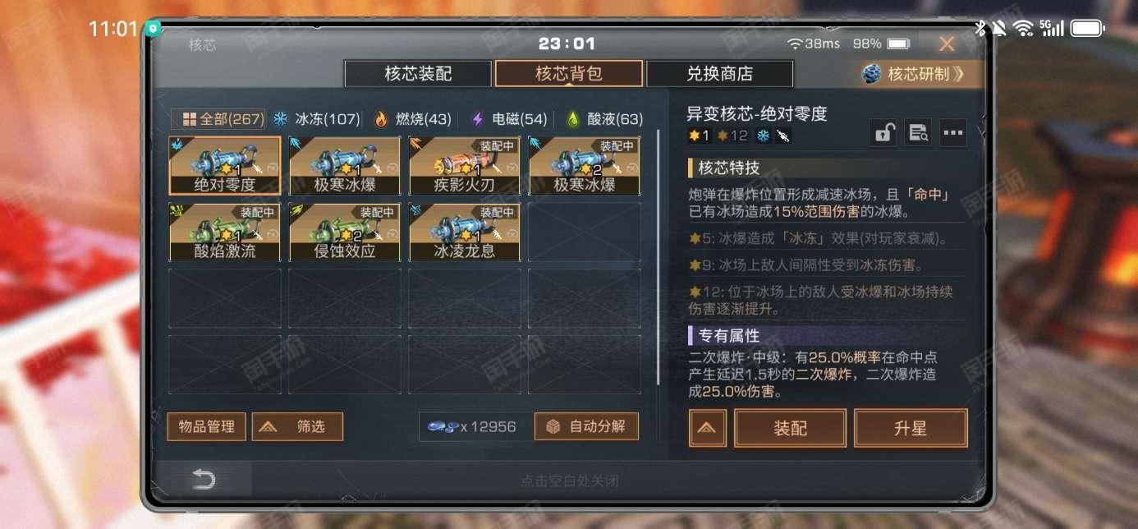Switch to 核芯装配 tab

pyautogui.click(x=418, y=74)
